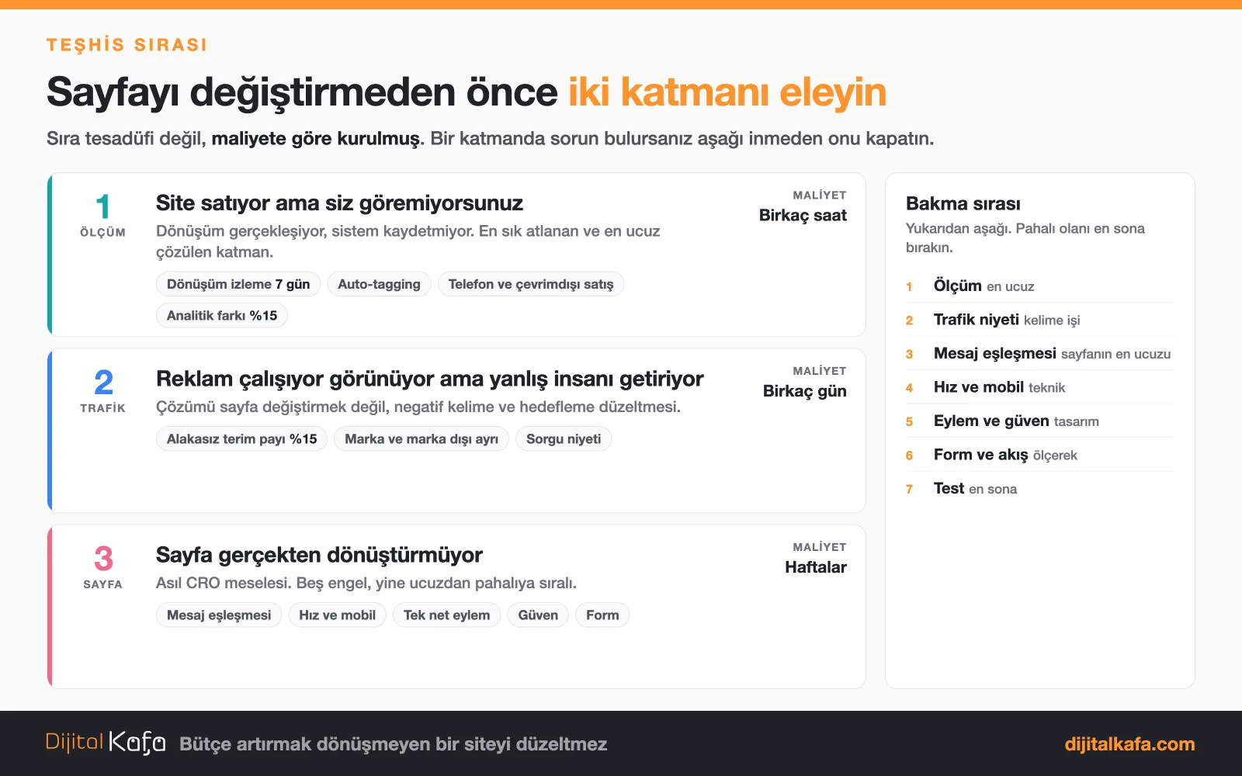Select the 'Analitik farkı %15' chip
Screen dimensions: 1242x776
(x=222, y=315)
